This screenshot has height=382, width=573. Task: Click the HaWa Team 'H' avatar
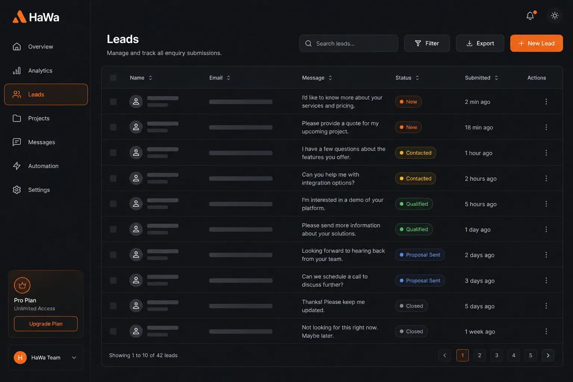point(20,357)
